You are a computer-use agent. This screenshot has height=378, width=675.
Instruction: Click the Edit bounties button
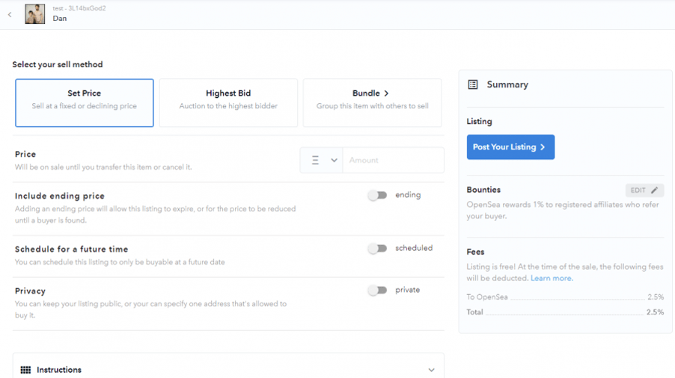[644, 190]
